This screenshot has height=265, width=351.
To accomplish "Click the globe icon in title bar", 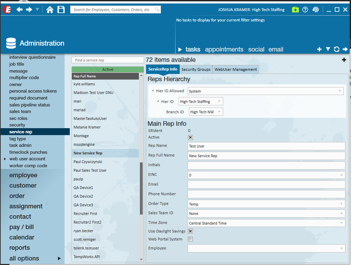I will (316, 10).
